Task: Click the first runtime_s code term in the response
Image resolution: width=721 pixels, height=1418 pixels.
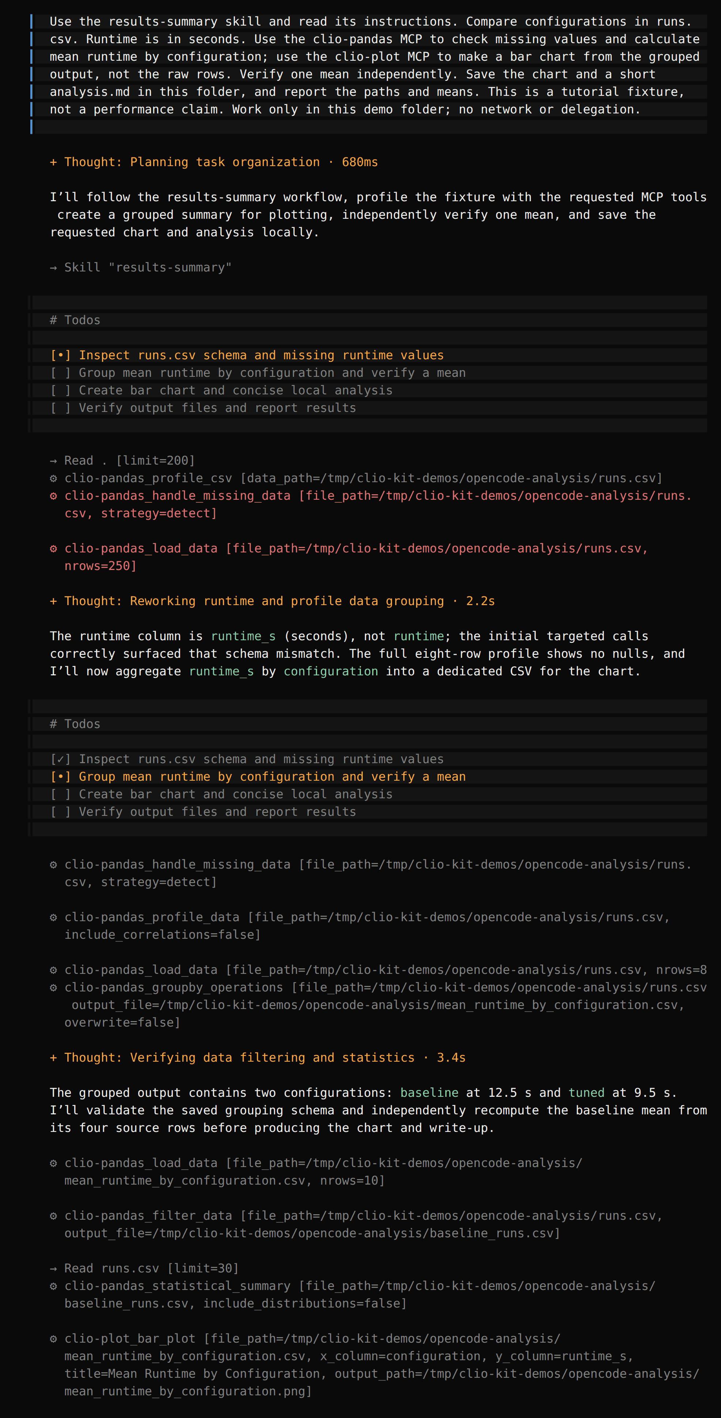Action: click(244, 636)
